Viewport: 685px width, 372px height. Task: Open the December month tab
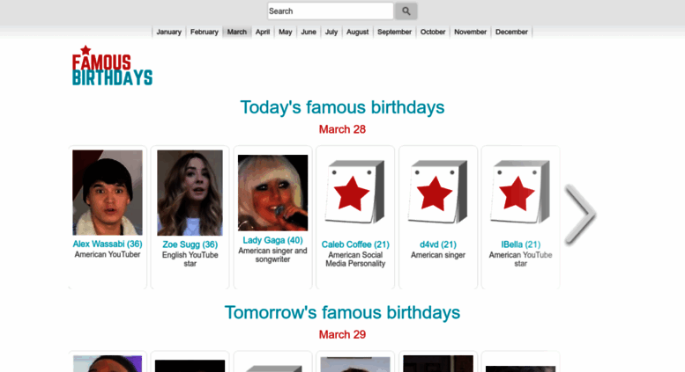click(511, 32)
